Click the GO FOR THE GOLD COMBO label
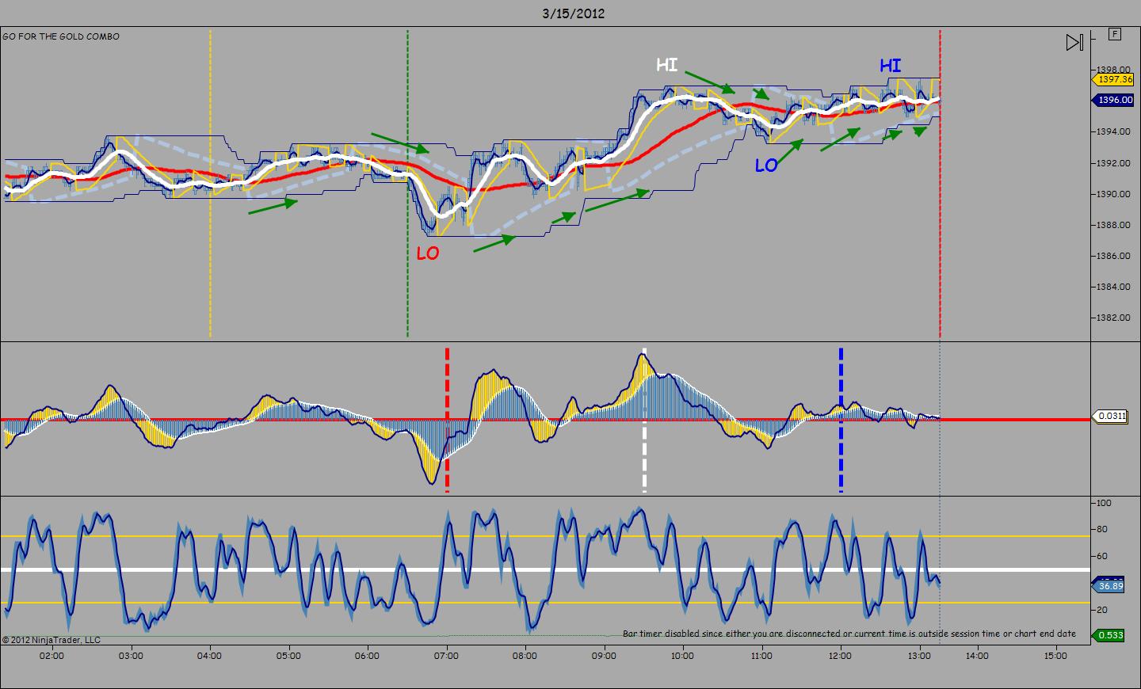1141x689 pixels. coord(61,36)
